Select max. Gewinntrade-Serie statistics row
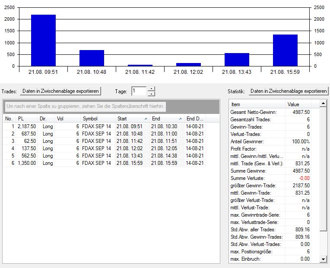Viewport: 330px width, 268px height. 270,215
